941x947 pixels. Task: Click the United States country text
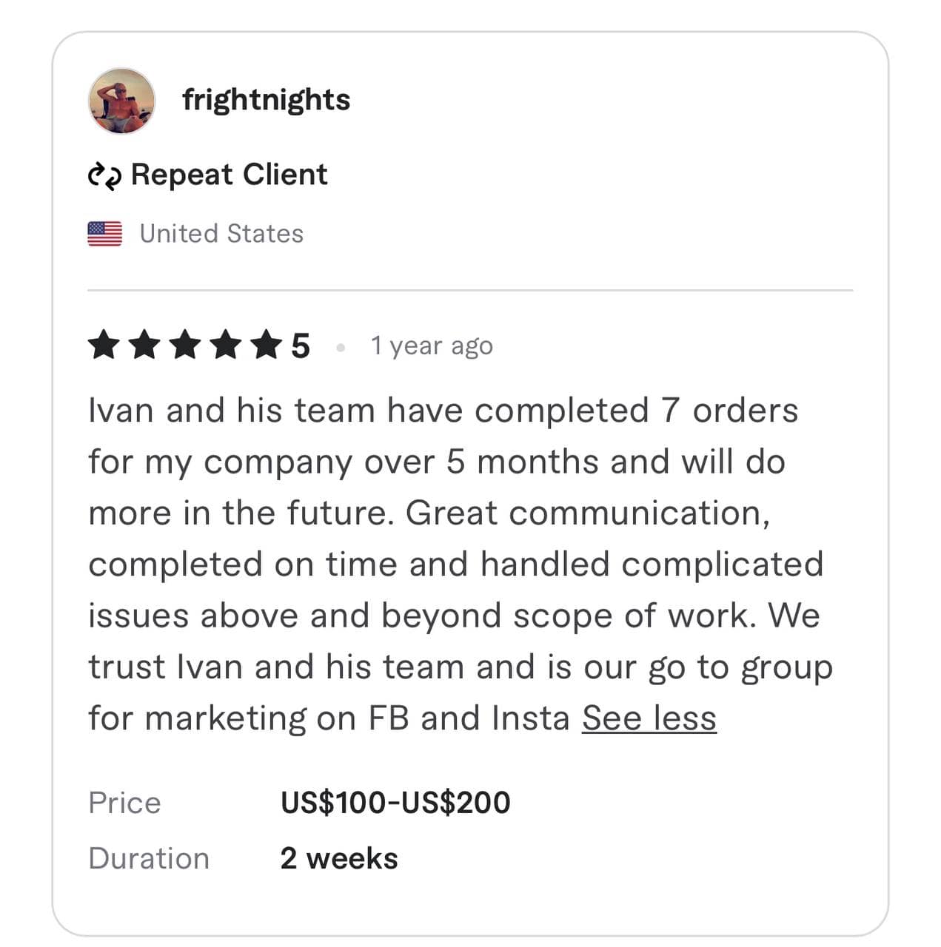(x=221, y=234)
